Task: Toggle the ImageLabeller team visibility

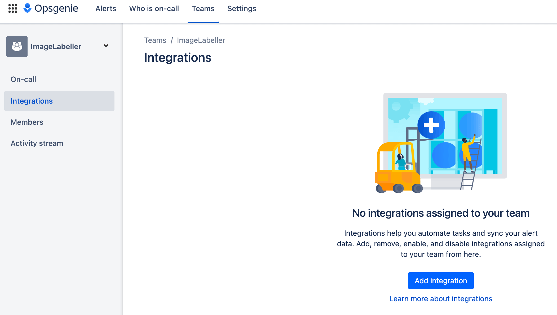Action: tap(106, 47)
